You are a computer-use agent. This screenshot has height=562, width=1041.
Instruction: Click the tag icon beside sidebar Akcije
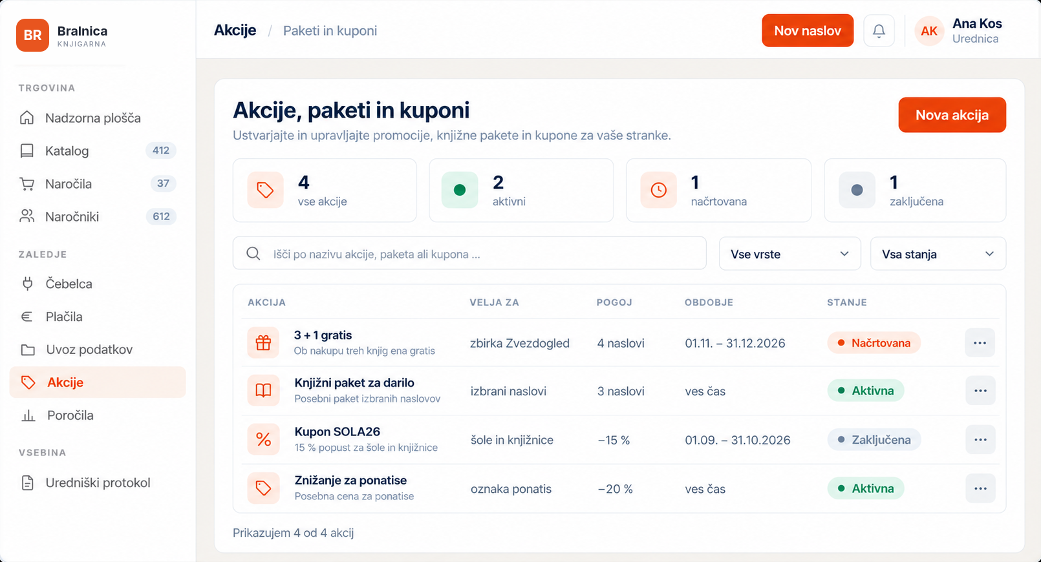click(28, 382)
